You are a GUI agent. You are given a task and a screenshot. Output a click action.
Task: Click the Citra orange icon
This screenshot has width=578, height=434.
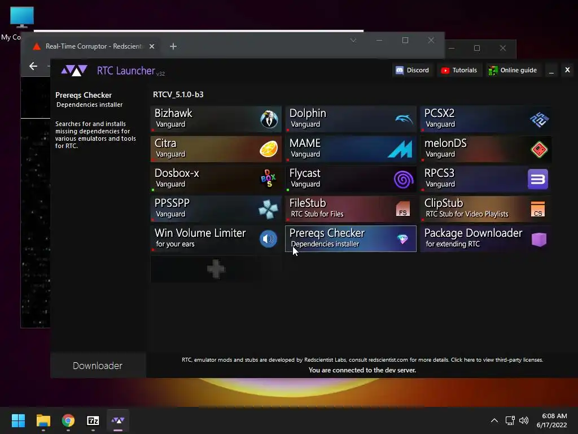(269, 149)
